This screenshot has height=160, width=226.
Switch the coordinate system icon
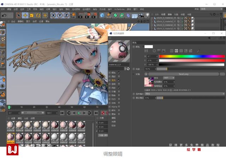(x=73, y=15)
